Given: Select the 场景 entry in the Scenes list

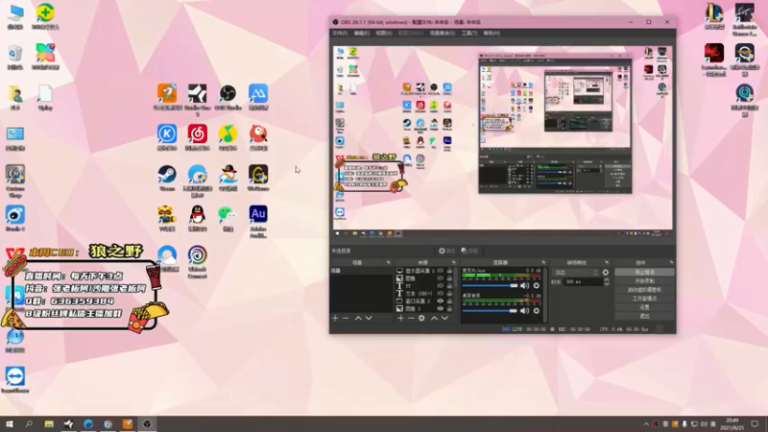Looking at the screenshot, I should pyautogui.click(x=362, y=271).
